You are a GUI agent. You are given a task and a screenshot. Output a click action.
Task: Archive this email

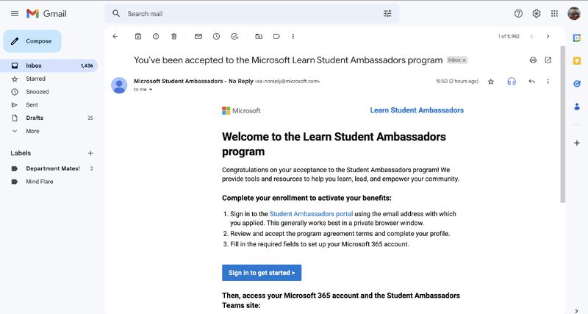tap(138, 36)
